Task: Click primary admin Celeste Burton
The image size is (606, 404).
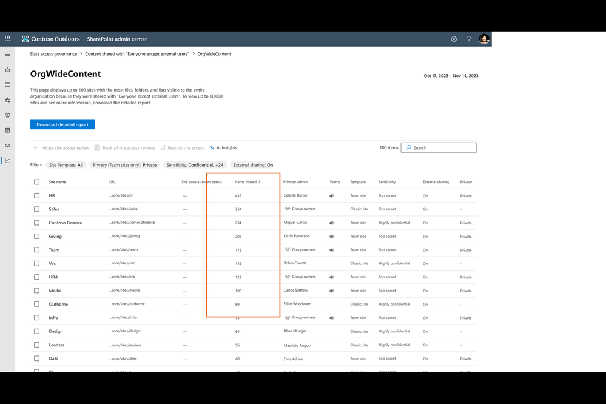Action: 296,195
